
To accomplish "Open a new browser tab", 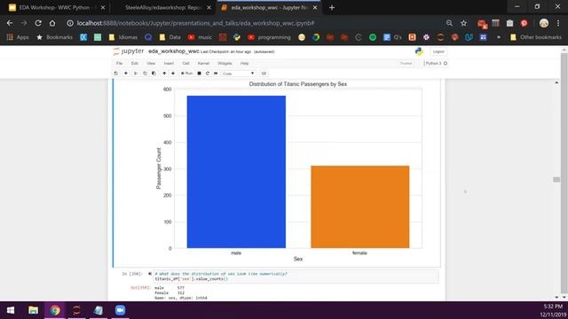I will point(332,8).
